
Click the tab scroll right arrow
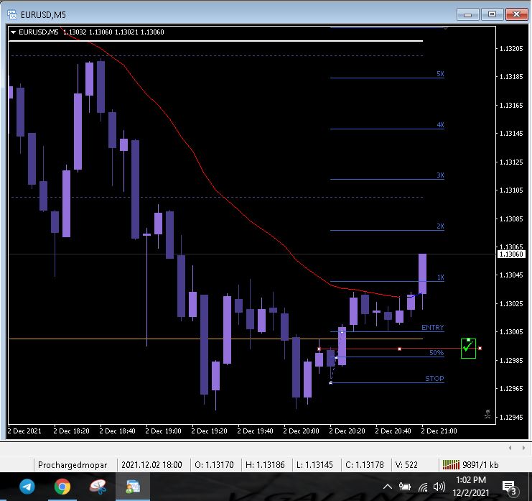pyautogui.click(x=523, y=448)
